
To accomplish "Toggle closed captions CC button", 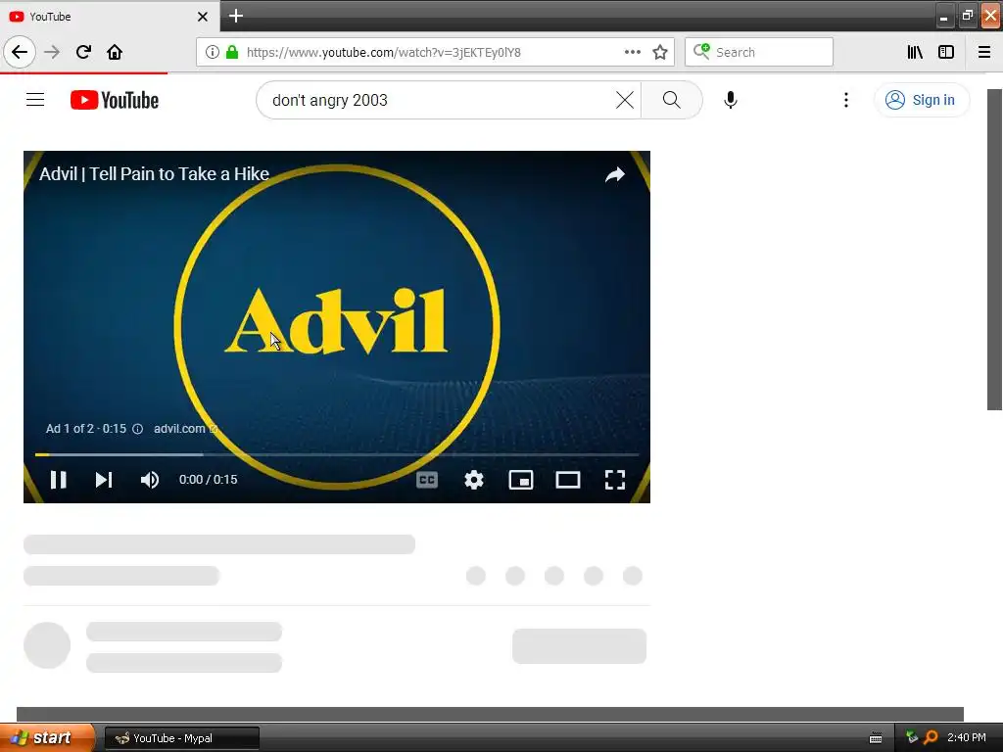I will coord(427,480).
